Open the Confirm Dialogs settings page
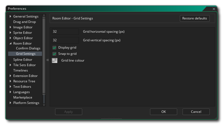The width and height of the screenshot is (223, 125). coord(28,48)
